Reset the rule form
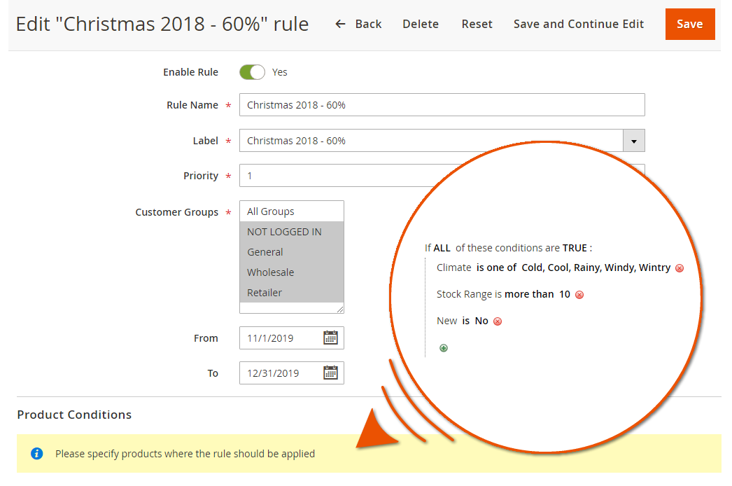This screenshot has width=732, height=486. pos(477,24)
